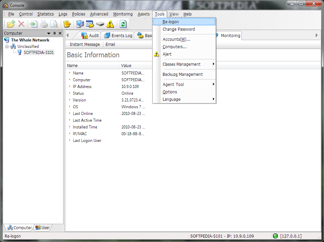Select the Last Online row
324x242 pixels.
(106, 114)
